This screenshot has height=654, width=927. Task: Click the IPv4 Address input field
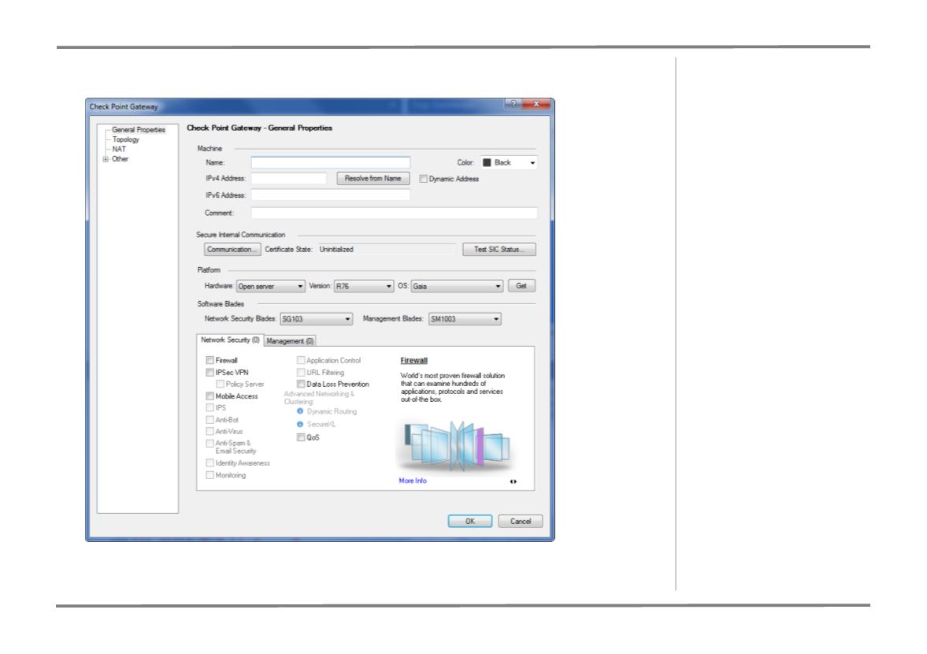289,179
